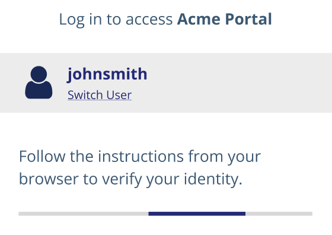The image size is (332, 235).
Task: Click the dark blue progress bar segment
Action: pyautogui.click(x=197, y=214)
